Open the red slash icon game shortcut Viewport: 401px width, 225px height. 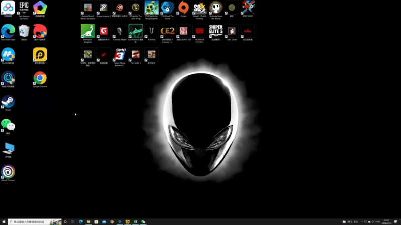tap(104, 56)
